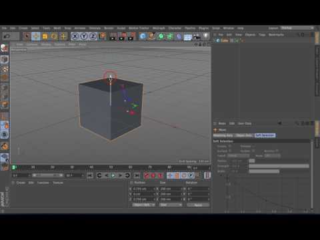Click the Size X field
This screenshot has width=320, height=240.
(171, 189)
